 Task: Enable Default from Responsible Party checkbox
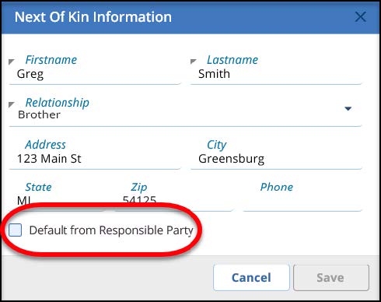(15, 230)
